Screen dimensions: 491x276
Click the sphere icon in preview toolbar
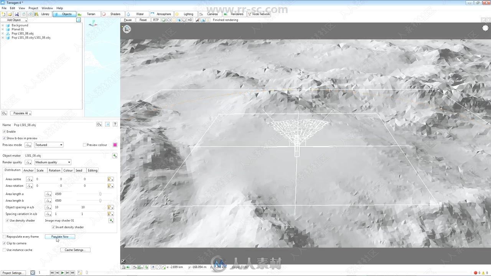pos(164,20)
